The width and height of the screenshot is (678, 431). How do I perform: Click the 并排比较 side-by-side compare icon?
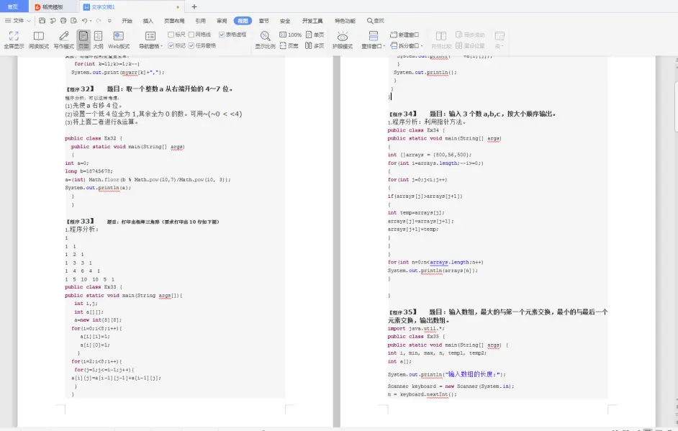tap(441, 40)
